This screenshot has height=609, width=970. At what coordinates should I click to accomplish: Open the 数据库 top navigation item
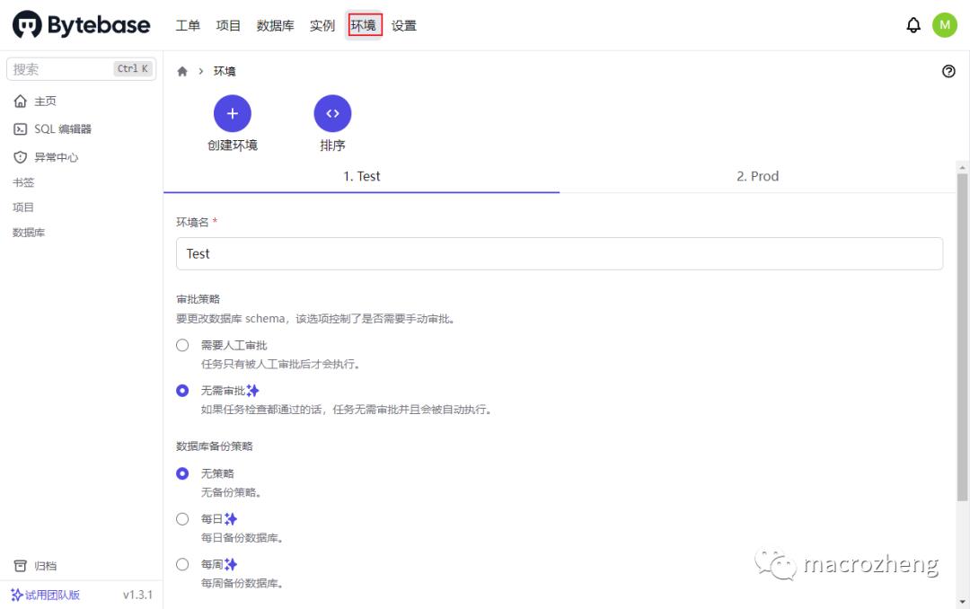click(x=275, y=25)
